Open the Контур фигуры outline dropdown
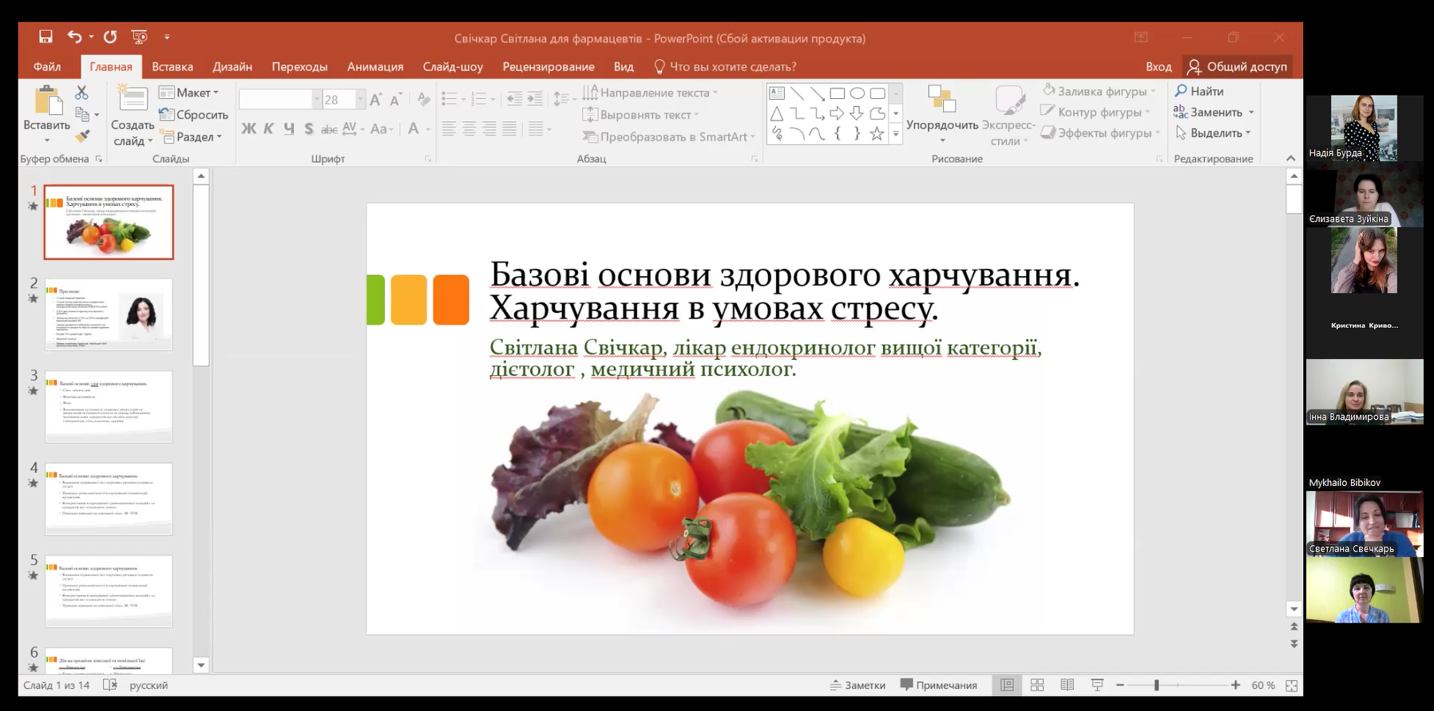This screenshot has height=711, width=1434. 1095,112
